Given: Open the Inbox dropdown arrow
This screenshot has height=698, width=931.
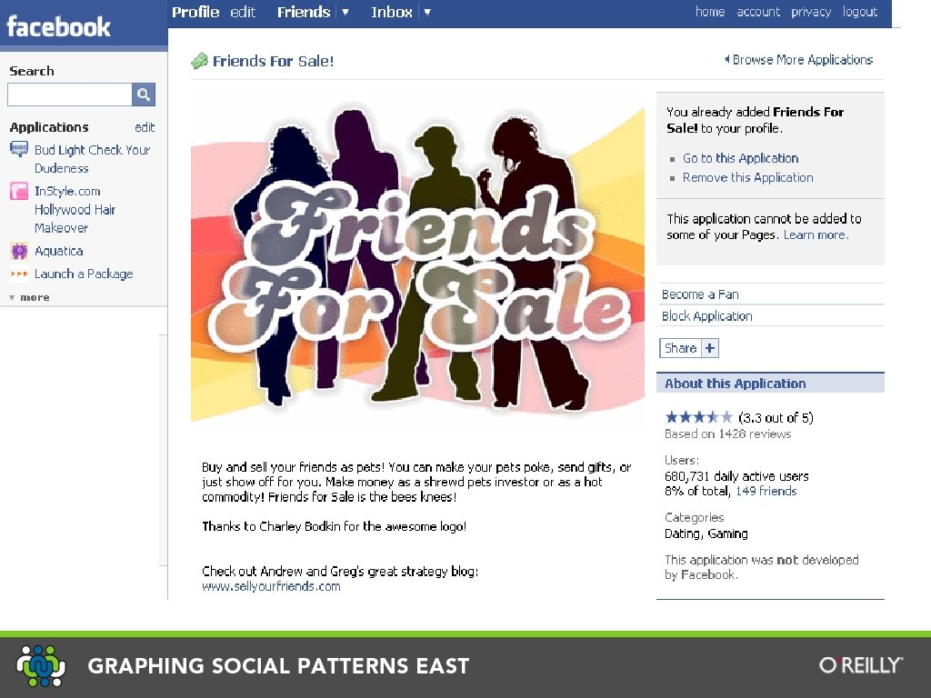Looking at the screenshot, I should point(427,12).
